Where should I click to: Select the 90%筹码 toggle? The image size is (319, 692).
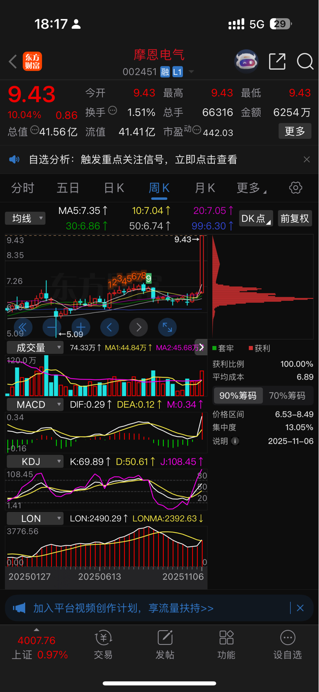pyautogui.click(x=238, y=396)
